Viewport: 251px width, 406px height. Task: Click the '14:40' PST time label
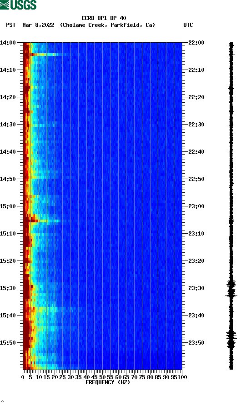pyautogui.click(x=8, y=152)
